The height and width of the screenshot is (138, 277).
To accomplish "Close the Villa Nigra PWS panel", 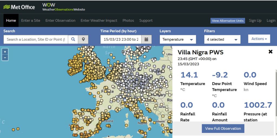I will 270,52.
